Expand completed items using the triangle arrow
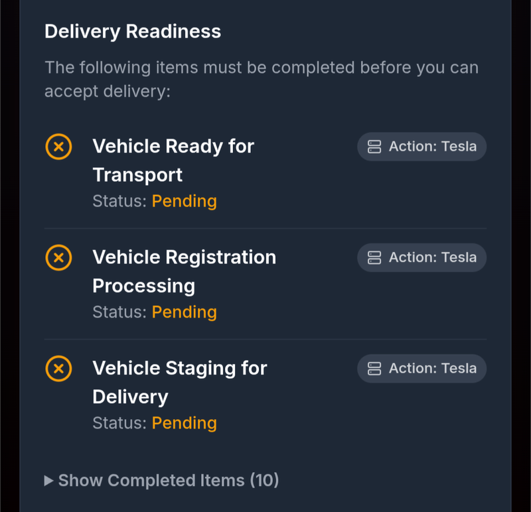The image size is (531, 512). [x=48, y=480]
